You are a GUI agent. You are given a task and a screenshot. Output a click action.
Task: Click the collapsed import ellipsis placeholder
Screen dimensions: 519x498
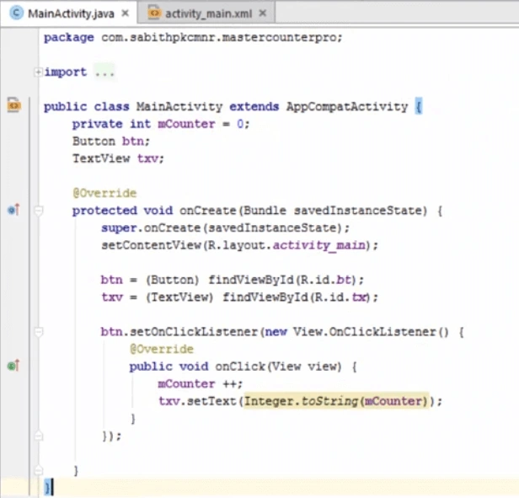(104, 72)
